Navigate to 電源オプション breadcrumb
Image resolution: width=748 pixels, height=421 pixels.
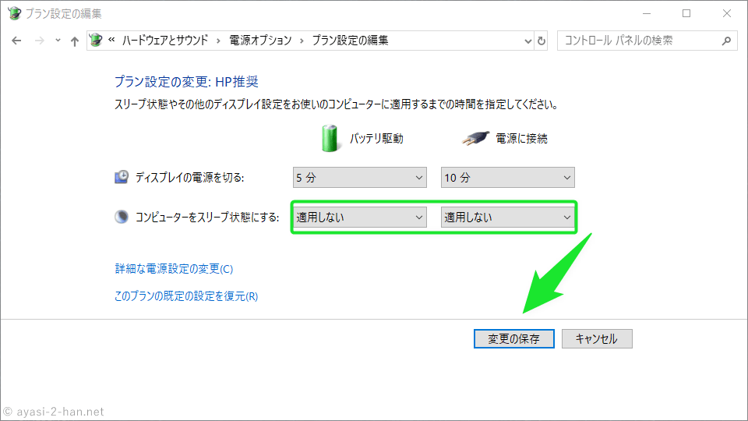click(260, 41)
